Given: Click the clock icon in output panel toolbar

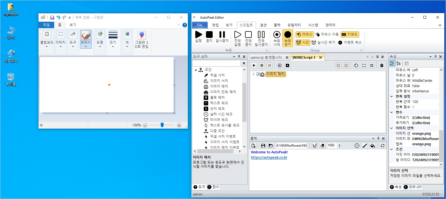Looking at the screenshot, I should 357,146.
